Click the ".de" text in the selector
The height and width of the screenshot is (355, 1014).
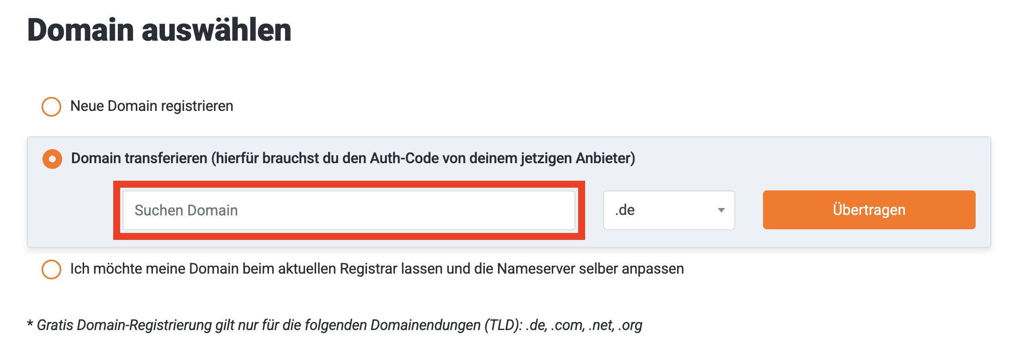[625, 210]
